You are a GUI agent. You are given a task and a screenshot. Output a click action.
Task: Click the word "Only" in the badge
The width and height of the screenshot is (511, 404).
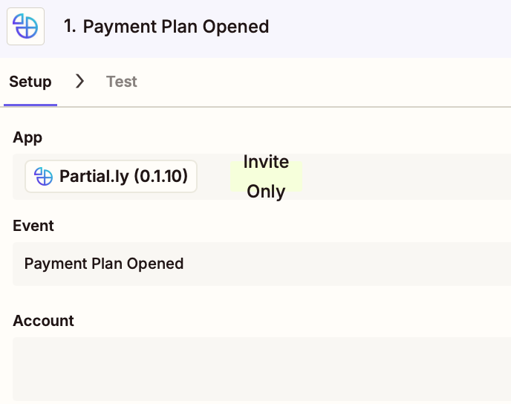[266, 192]
